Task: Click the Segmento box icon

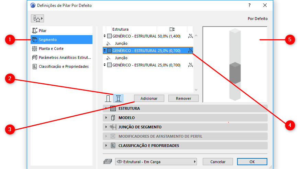Action: [35, 40]
